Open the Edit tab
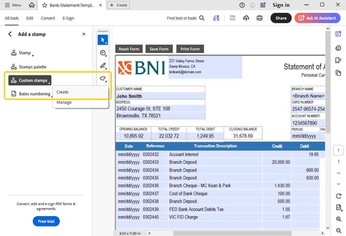This screenshot has height=236, width=346. 30,18
